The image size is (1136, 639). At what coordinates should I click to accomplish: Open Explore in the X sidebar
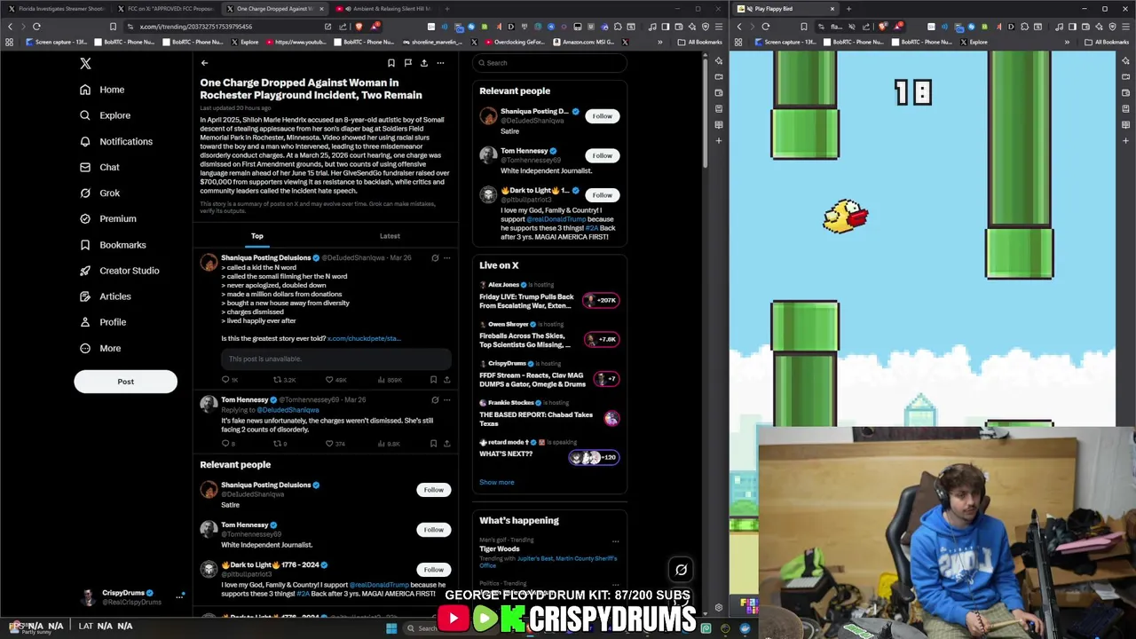point(105,115)
